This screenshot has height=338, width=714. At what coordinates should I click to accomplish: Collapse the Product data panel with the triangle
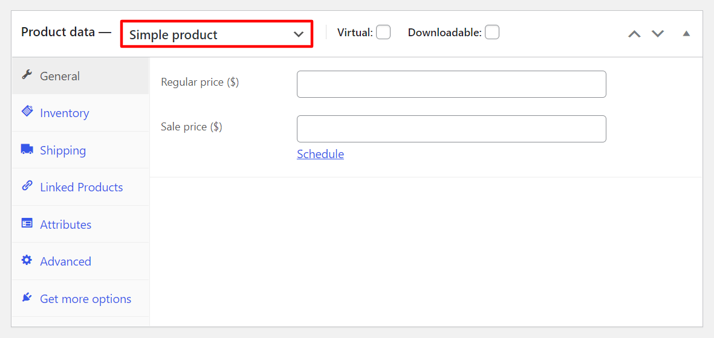click(687, 34)
